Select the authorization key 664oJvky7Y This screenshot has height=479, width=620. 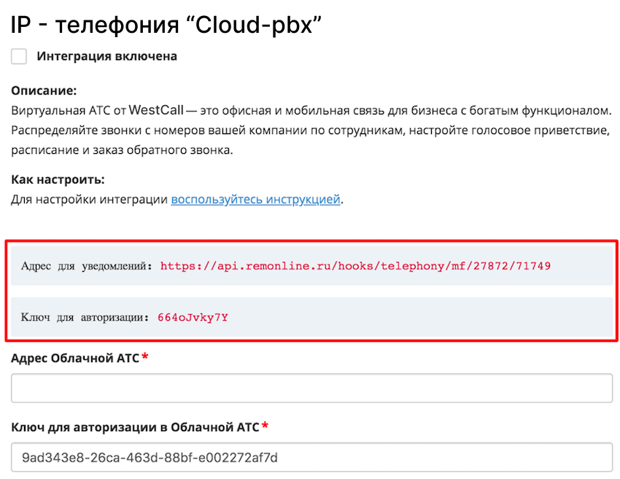click(x=193, y=317)
